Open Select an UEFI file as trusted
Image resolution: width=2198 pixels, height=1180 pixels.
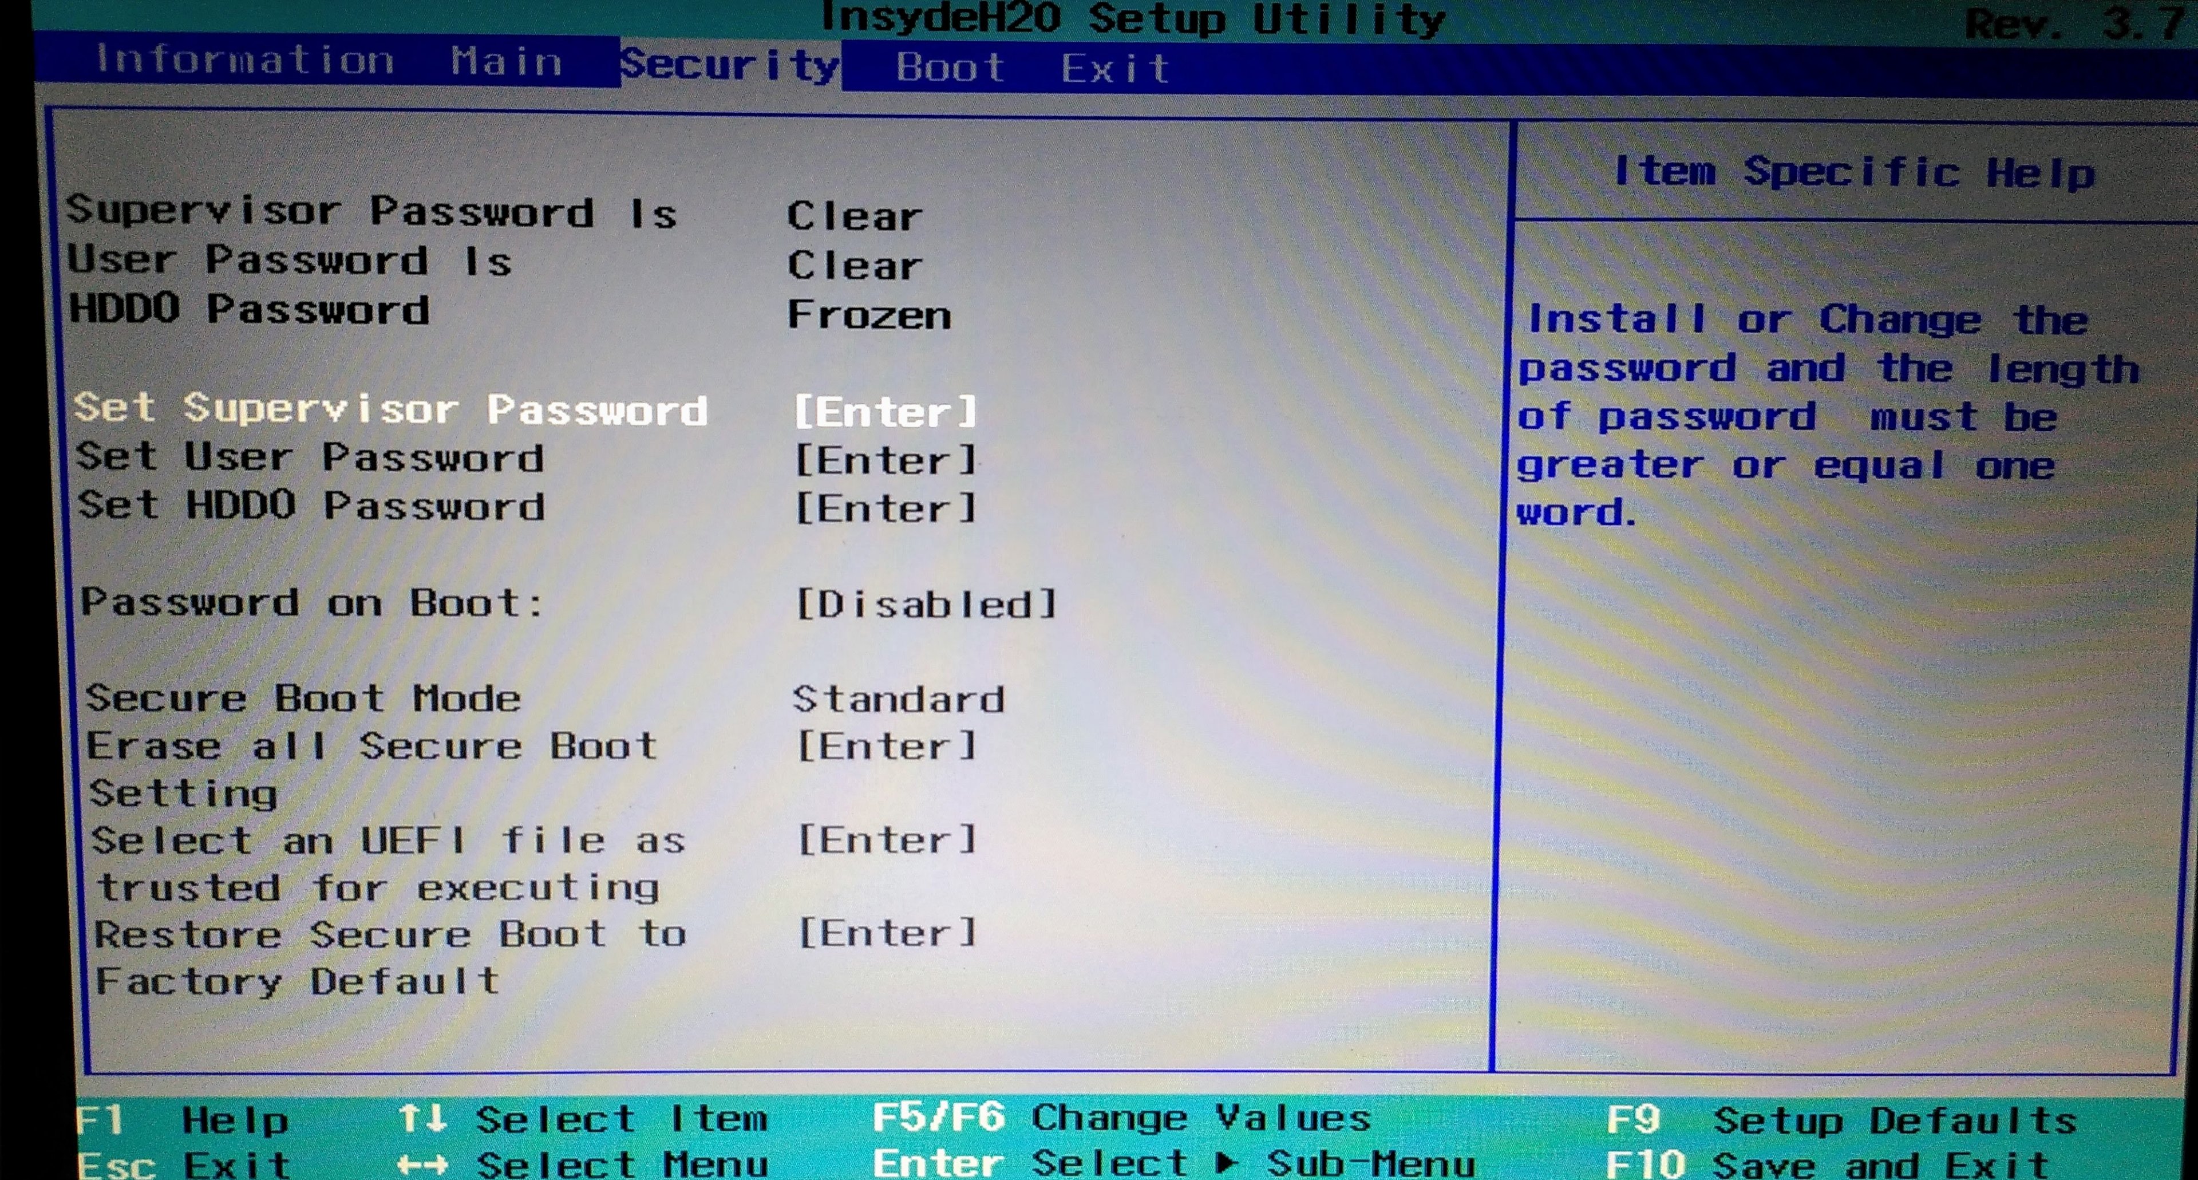[x=388, y=841]
